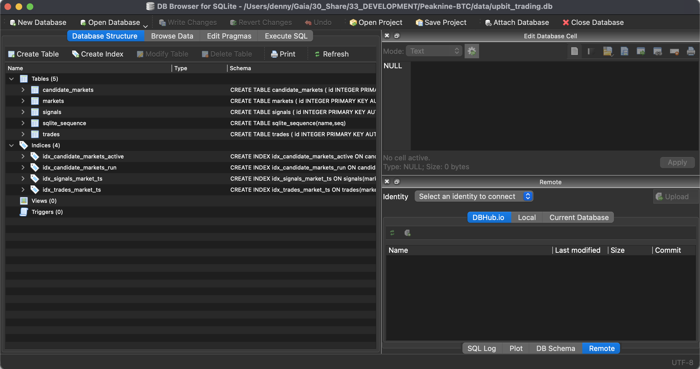700x369 pixels.
Task: Switch remote view to Current Database
Action: pos(578,217)
